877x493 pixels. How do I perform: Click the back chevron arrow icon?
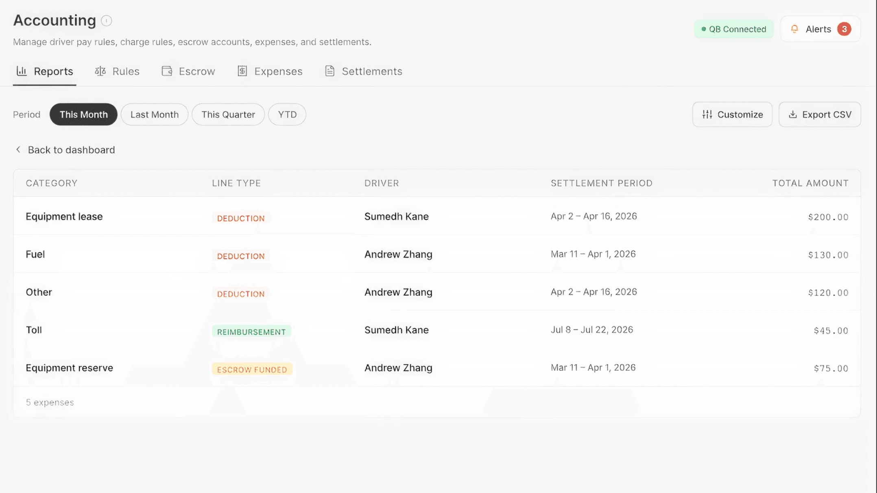coord(18,150)
